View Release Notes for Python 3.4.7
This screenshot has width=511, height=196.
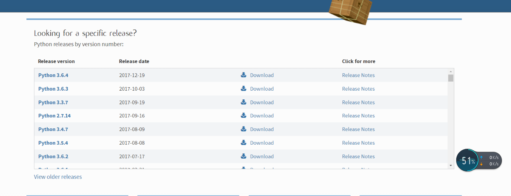coord(358,129)
